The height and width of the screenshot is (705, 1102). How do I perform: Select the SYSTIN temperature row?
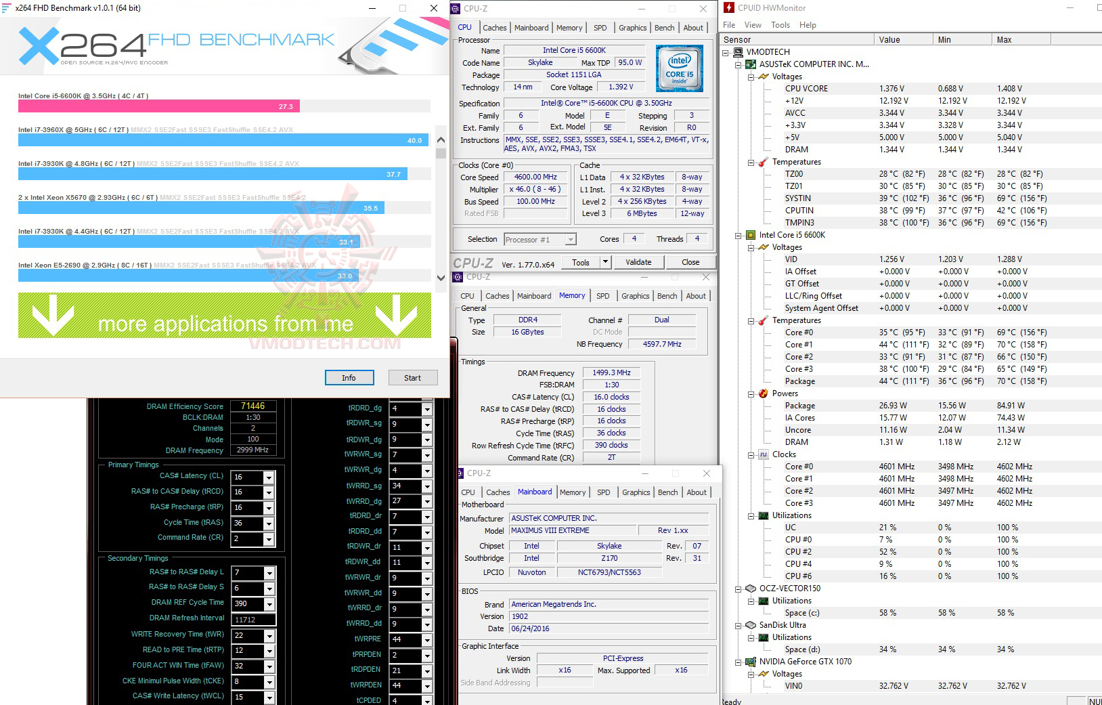[x=910, y=198]
